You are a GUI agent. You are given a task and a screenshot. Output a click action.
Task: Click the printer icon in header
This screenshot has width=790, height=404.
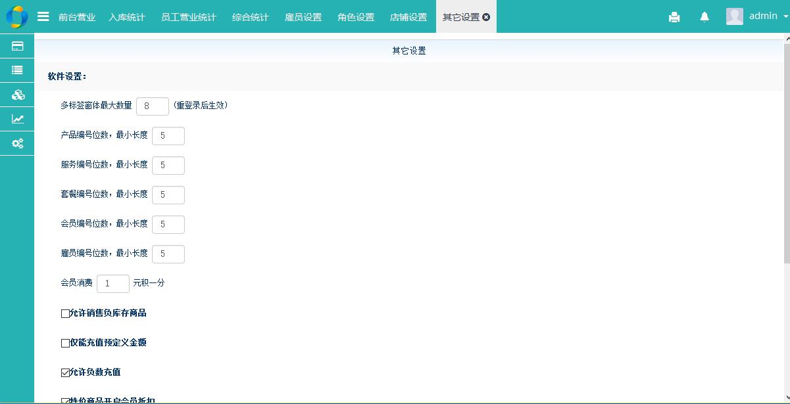click(x=674, y=17)
